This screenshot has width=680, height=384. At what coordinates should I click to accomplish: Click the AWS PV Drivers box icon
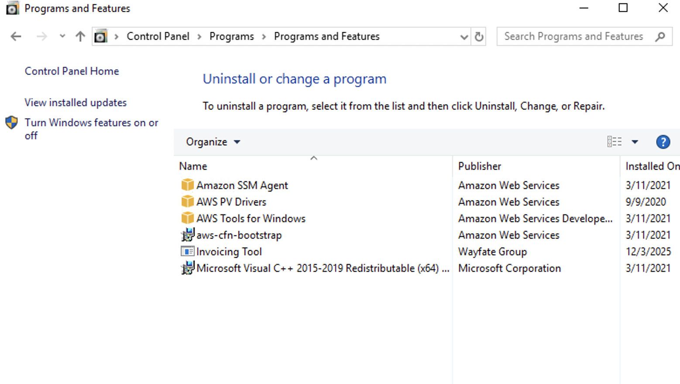(187, 202)
